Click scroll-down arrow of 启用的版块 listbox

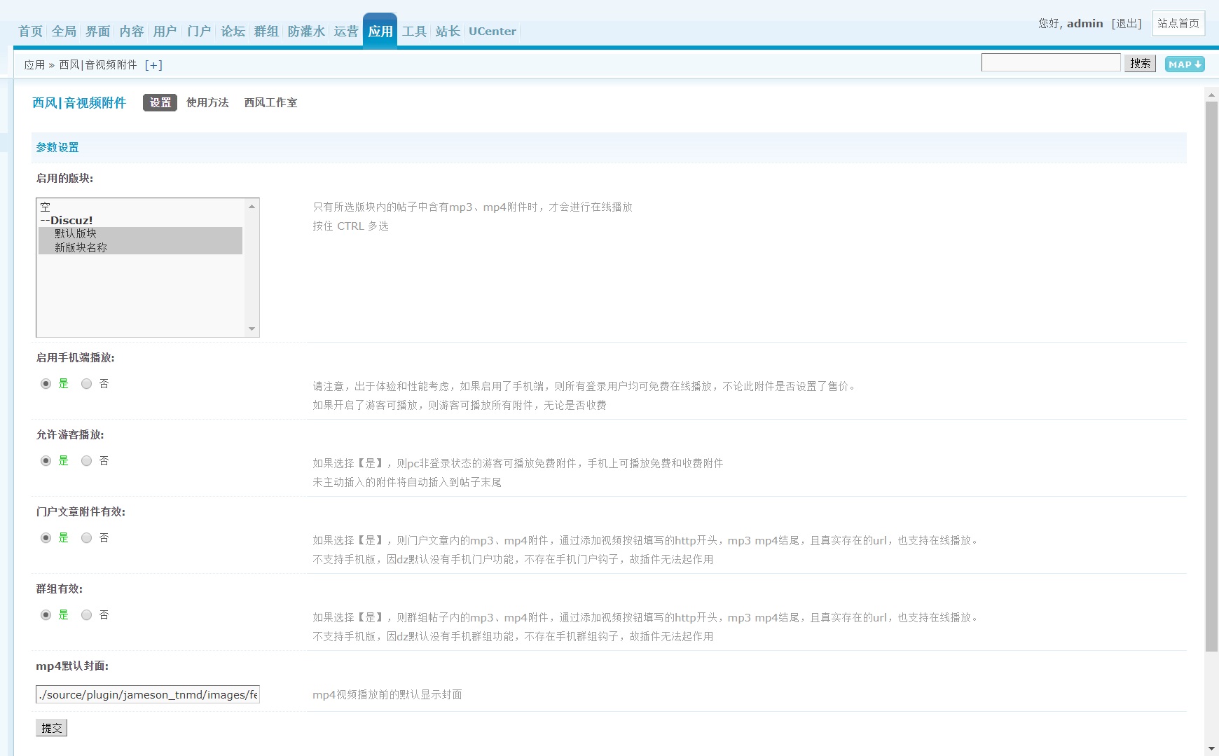pyautogui.click(x=252, y=329)
